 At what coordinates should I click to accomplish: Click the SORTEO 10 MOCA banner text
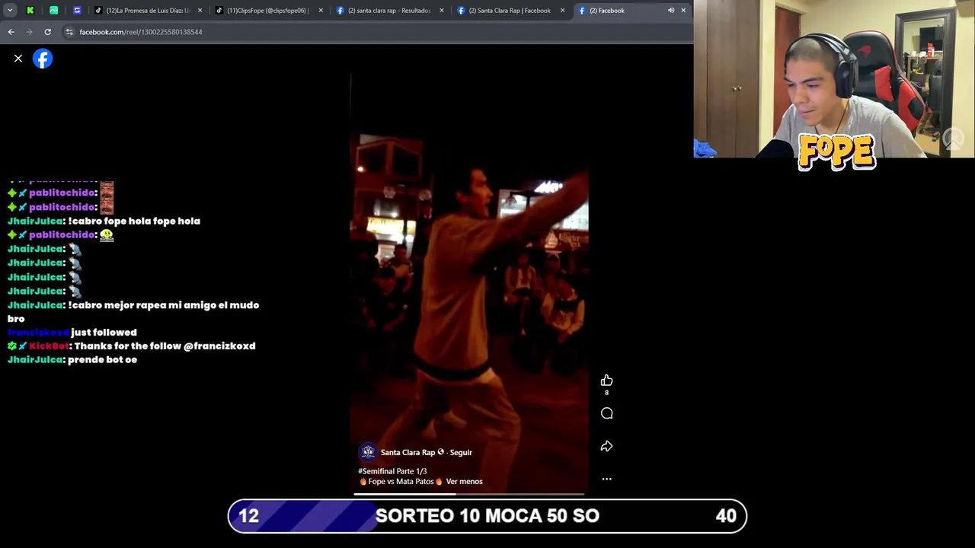click(487, 516)
